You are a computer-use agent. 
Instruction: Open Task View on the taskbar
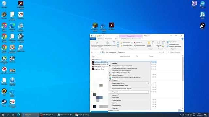13,115
